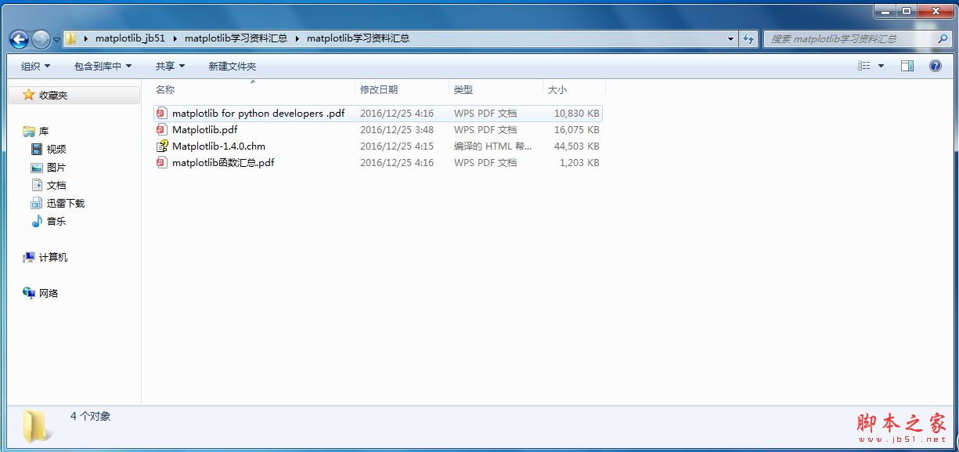The width and height of the screenshot is (959, 452).
Task: Click PDF icon of matplotlib函数汇总.pdf
Action: 162,163
